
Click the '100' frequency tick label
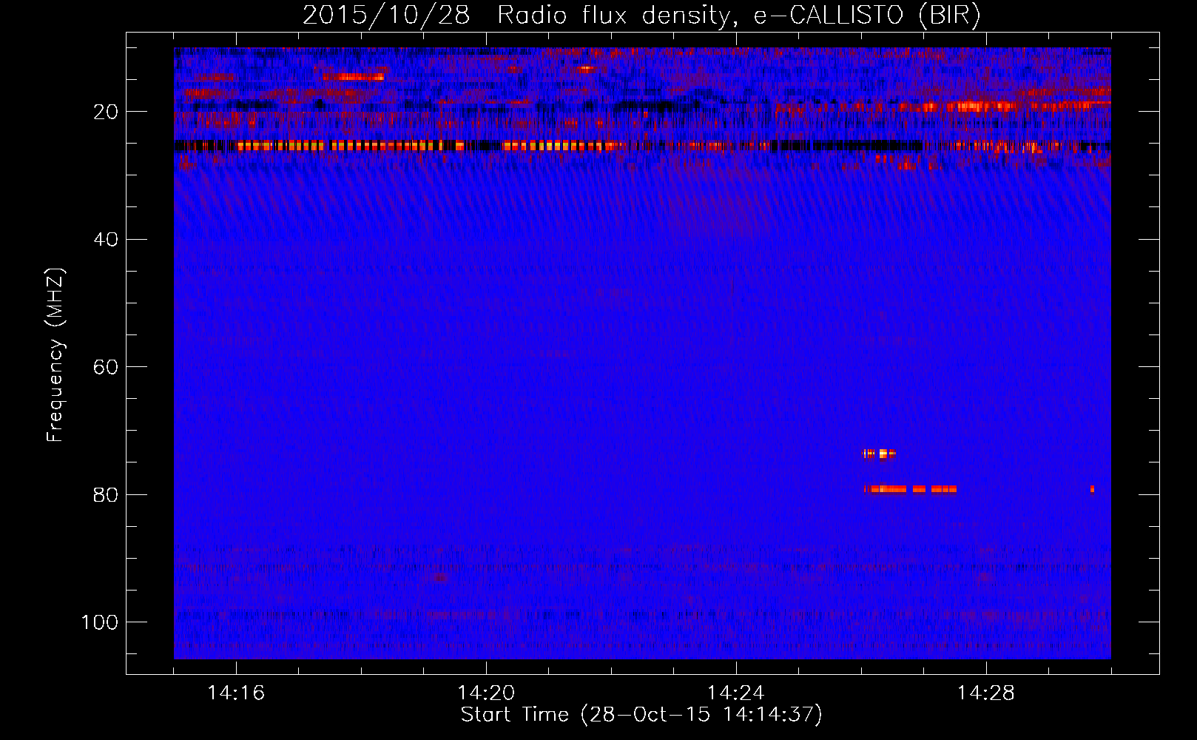tap(100, 622)
